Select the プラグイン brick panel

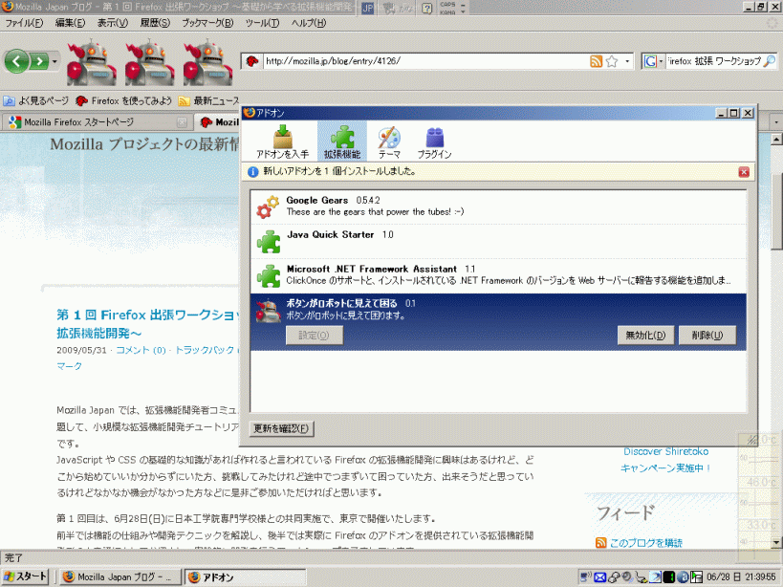[x=434, y=141]
